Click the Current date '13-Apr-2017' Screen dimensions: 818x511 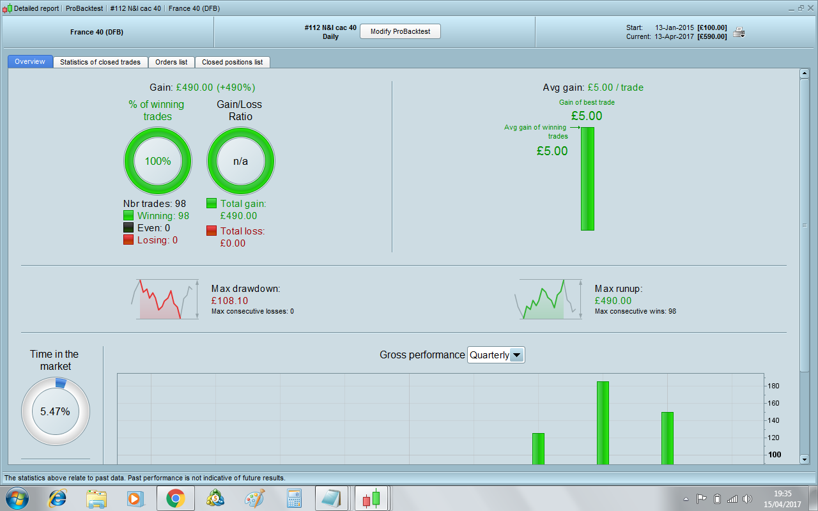click(x=674, y=36)
